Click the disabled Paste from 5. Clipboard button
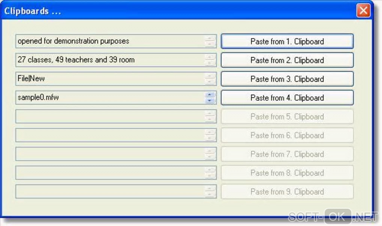Screen dimensions: 382x226 (287, 117)
